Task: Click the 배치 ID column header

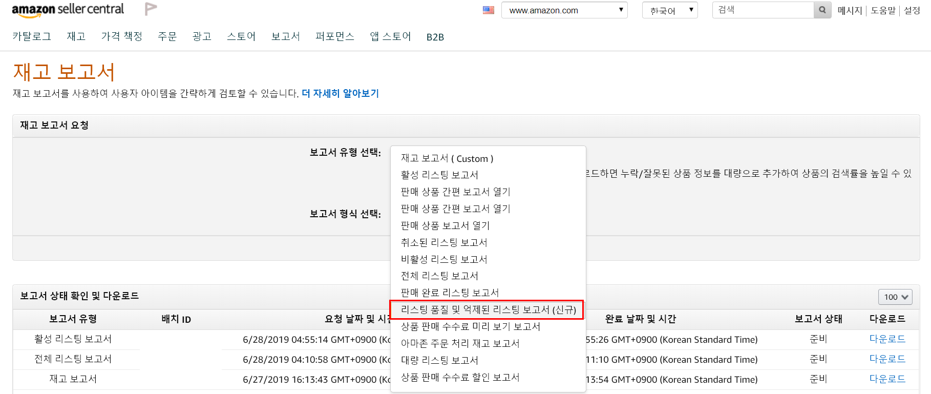Action: 176,319
